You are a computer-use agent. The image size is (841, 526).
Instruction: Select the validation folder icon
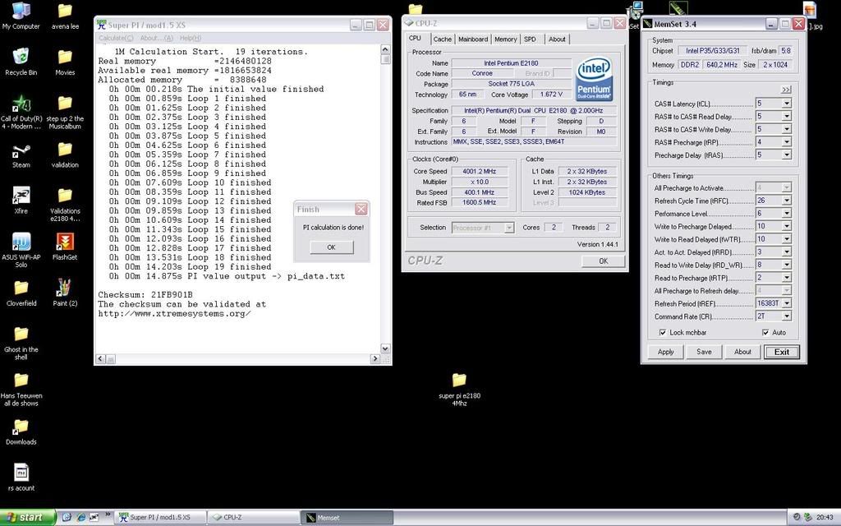pyautogui.click(x=65, y=150)
